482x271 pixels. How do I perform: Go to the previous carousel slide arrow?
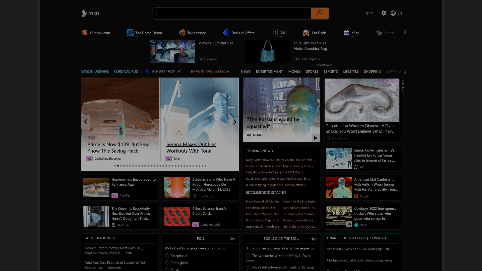(x=86, y=122)
